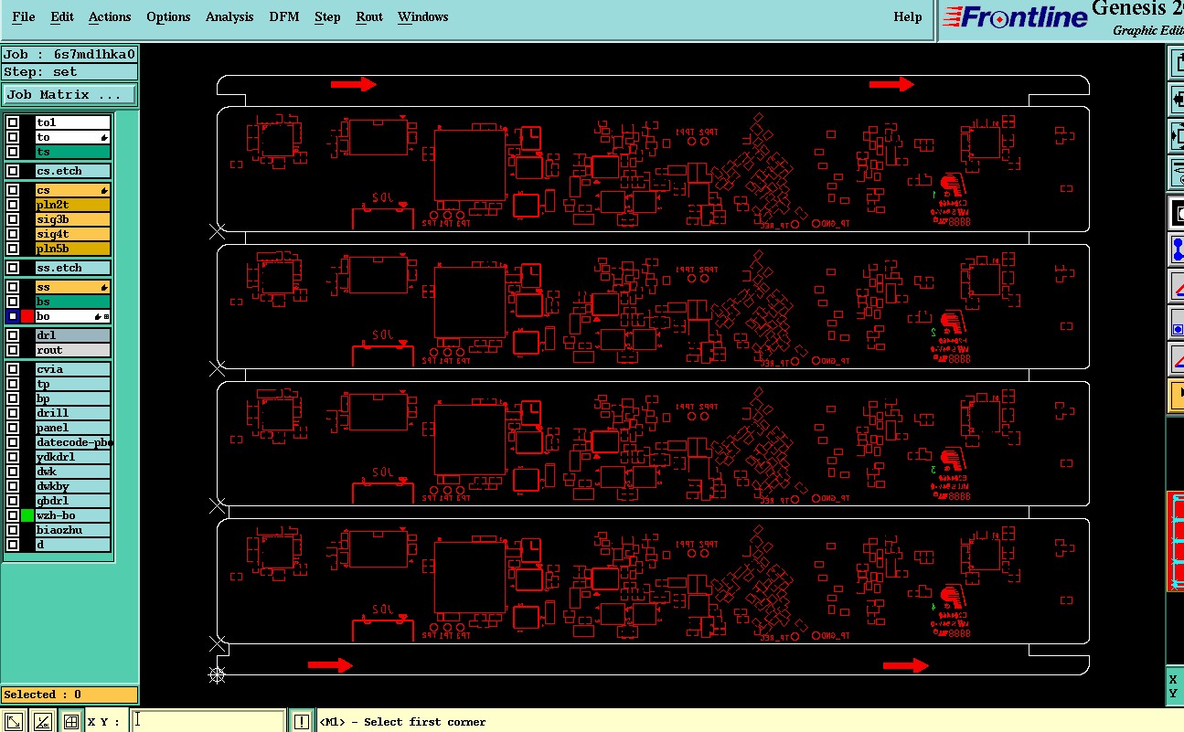1184x732 pixels.
Task: Toggle checkbox for layer sig3b
Action: click(x=13, y=219)
